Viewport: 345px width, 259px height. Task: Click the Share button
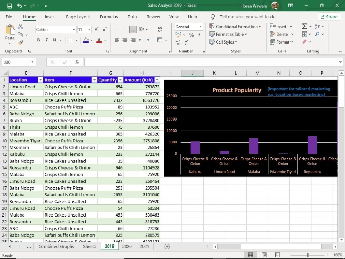pos(329,17)
